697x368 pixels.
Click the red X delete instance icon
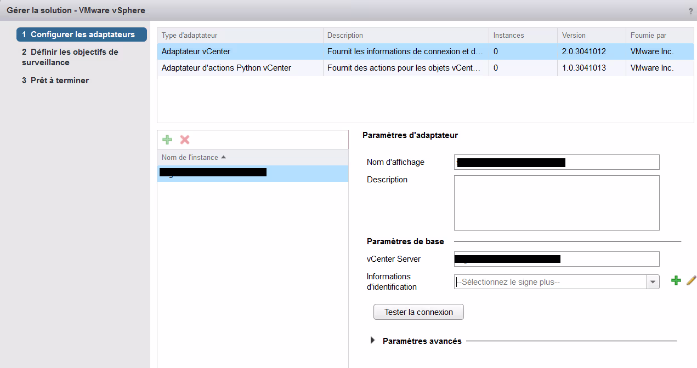(185, 140)
